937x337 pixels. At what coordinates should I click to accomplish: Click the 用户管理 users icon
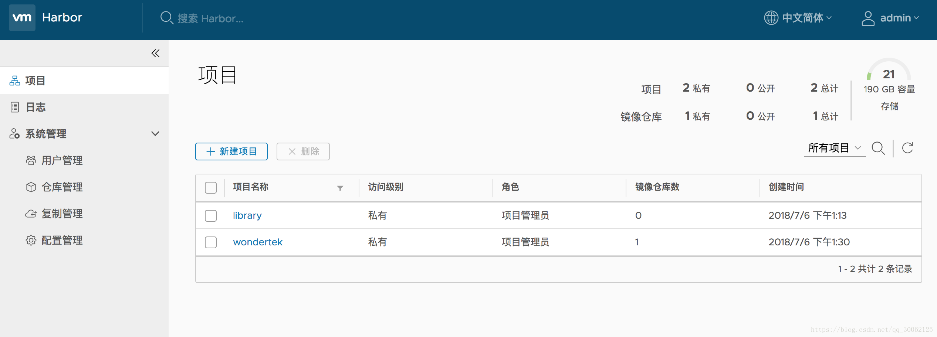pos(31,160)
